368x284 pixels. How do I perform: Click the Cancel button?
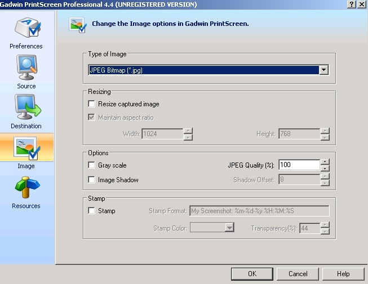click(298, 274)
